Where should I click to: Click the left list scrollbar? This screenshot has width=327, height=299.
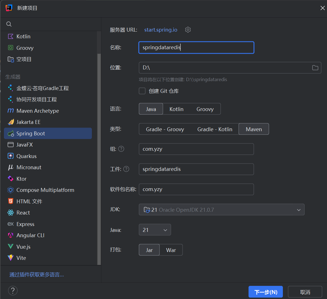pyautogui.click(x=99, y=159)
